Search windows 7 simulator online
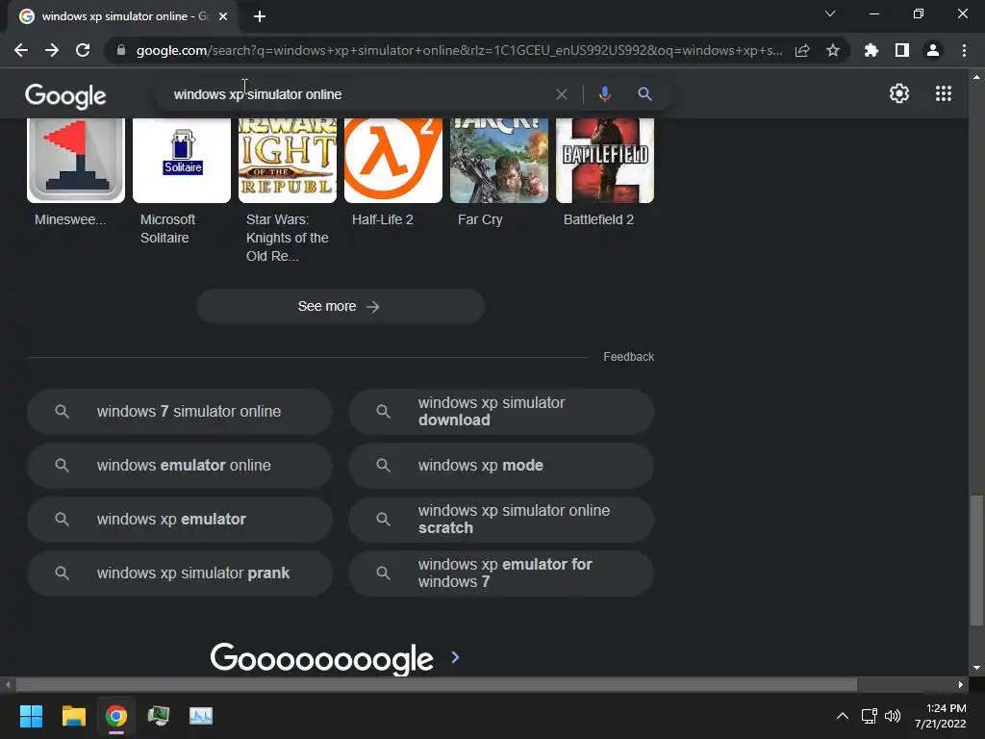The height and width of the screenshot is (739, 985). [180, 412]
